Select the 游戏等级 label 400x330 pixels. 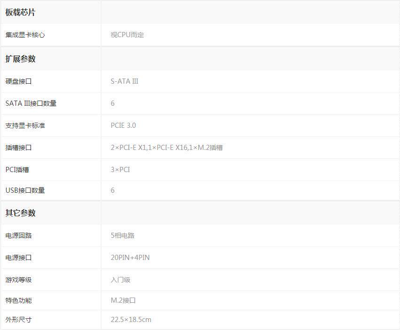coord(19,280)
